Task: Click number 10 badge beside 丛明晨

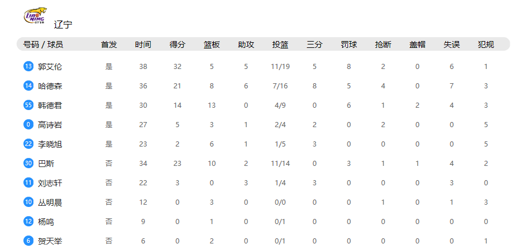Action: click(29, 202)
